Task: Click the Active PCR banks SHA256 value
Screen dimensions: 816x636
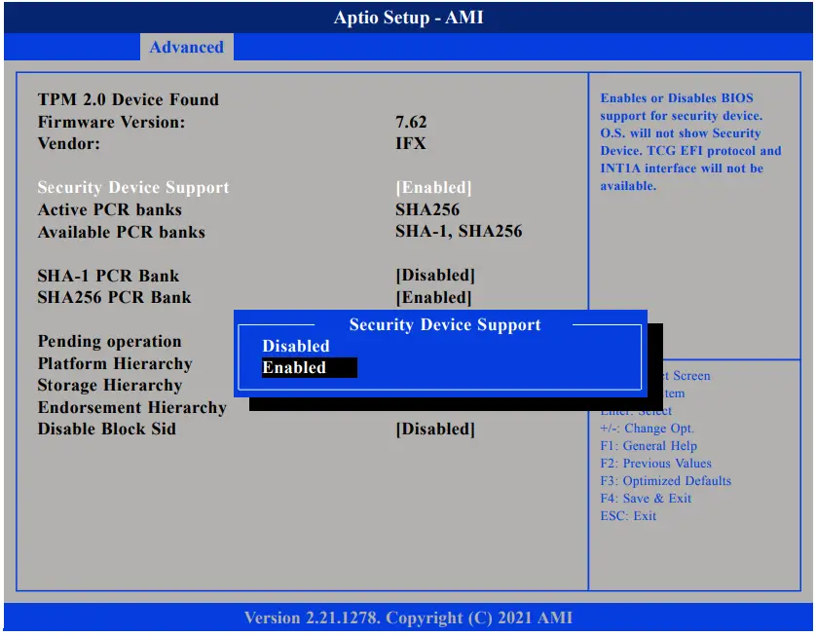Action: pos(427,209)
